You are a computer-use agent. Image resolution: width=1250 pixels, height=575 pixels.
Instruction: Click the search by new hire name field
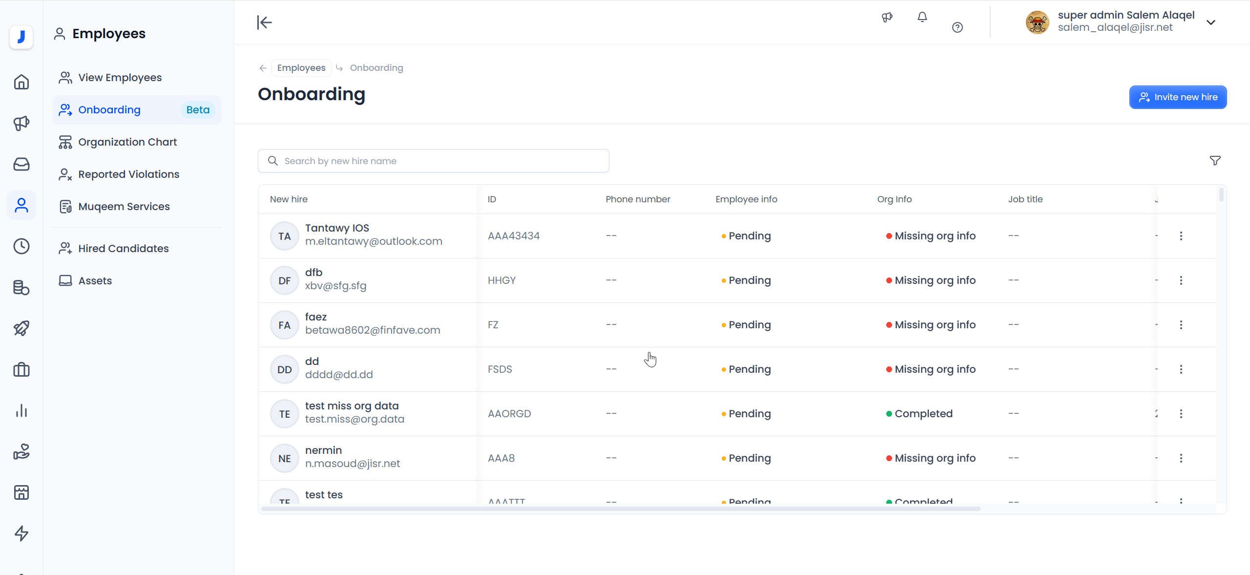pos(433,160)
